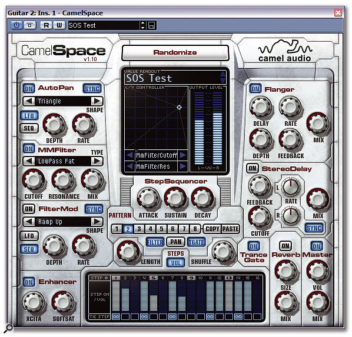This screenshot has height=337, width=352.
Task: Toggle AutoPan SYNC button
Action: (92, 89)
